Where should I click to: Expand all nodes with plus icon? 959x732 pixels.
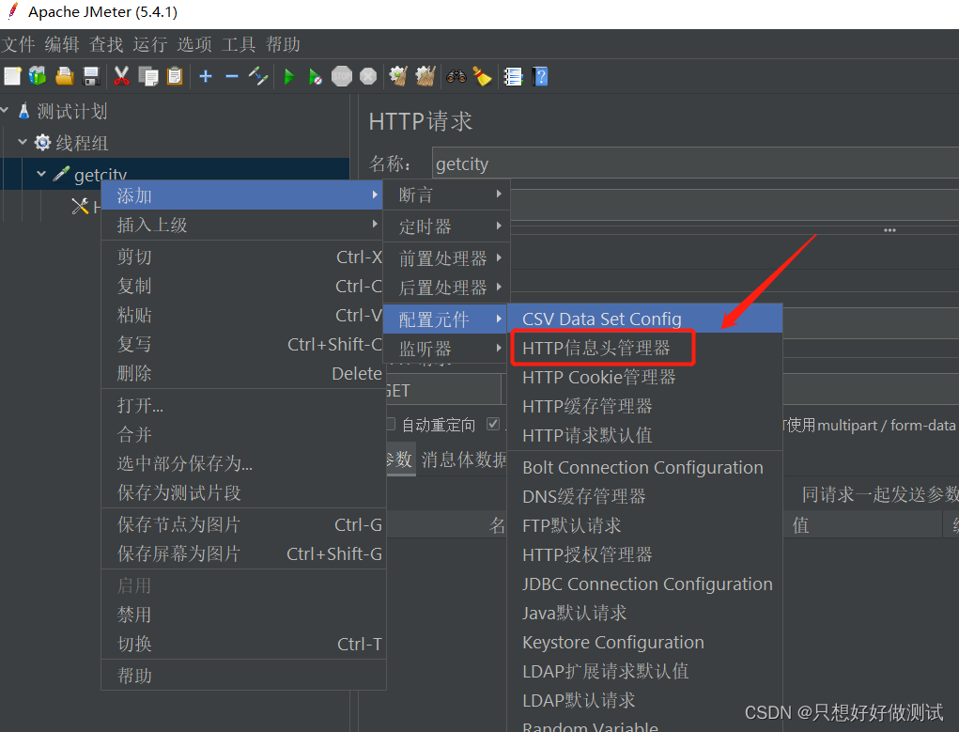point(206,76)
